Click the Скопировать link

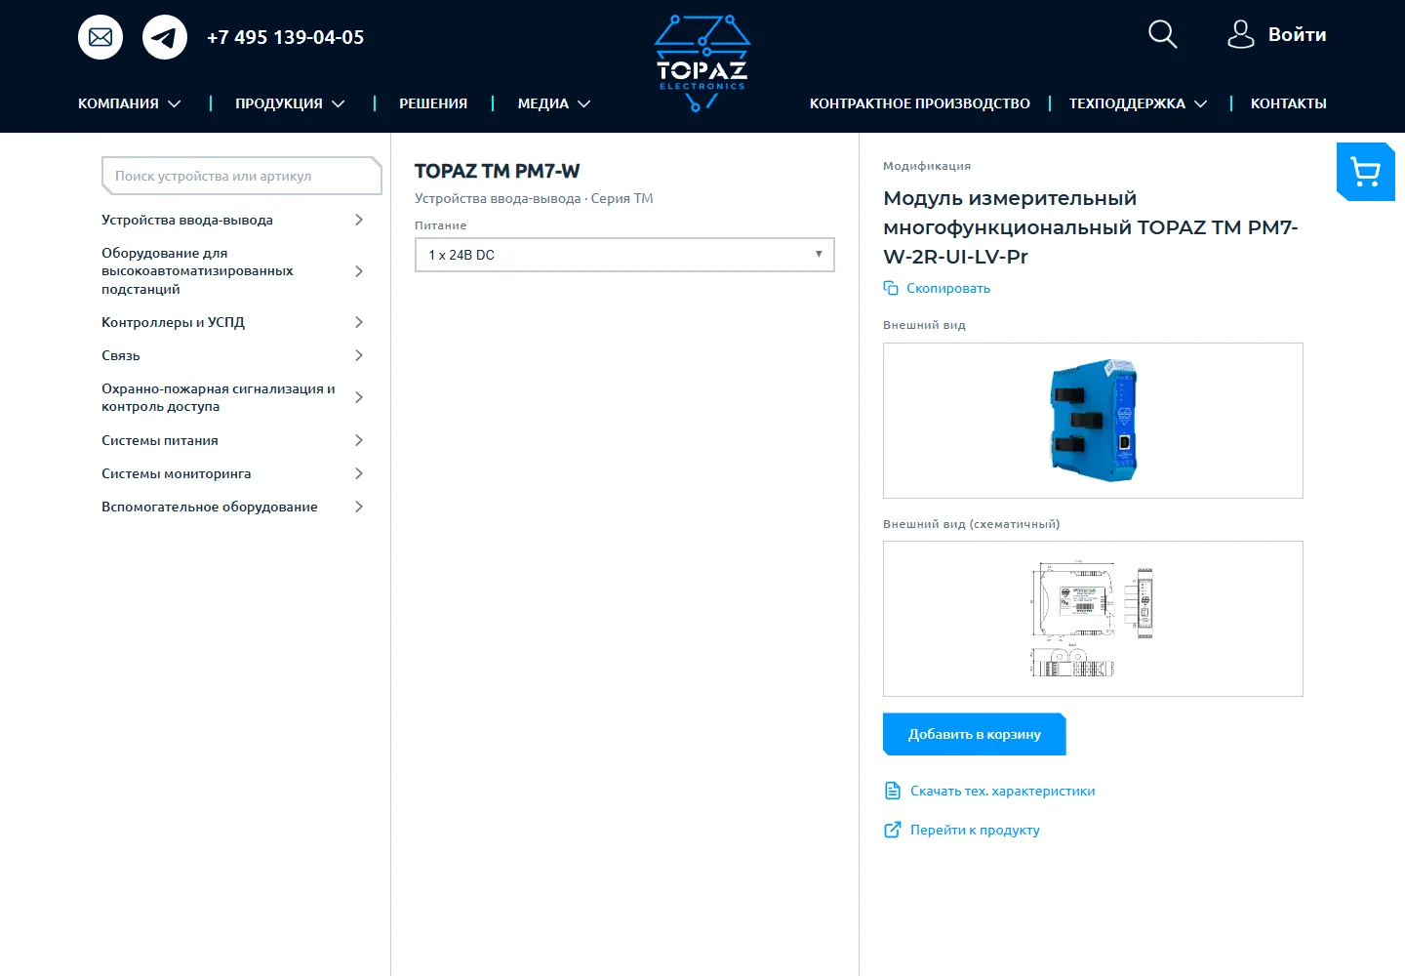(x=948, y=288)
